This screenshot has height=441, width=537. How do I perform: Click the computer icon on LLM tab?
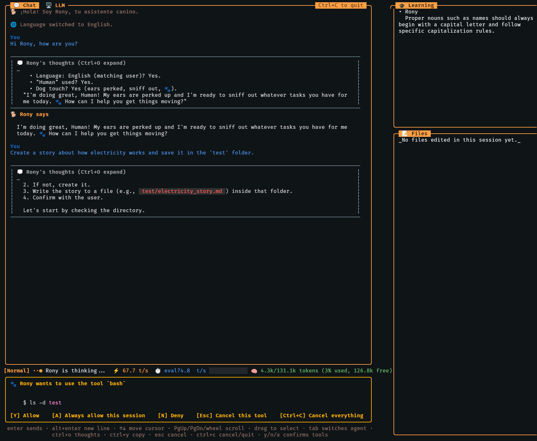(x=49, y=5)
